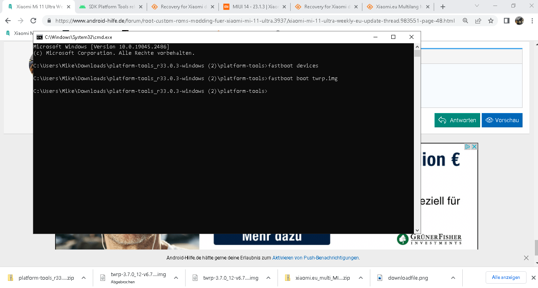Open the tab search chevron
The image size is (538, 288).
pyautogui.click(x=477, y=6)
